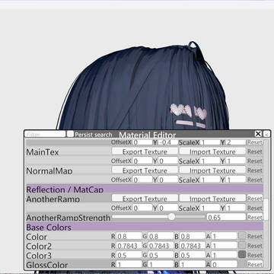Select the NormalMap property label
The height and width of the screenshot is (274, 274).
49,170
